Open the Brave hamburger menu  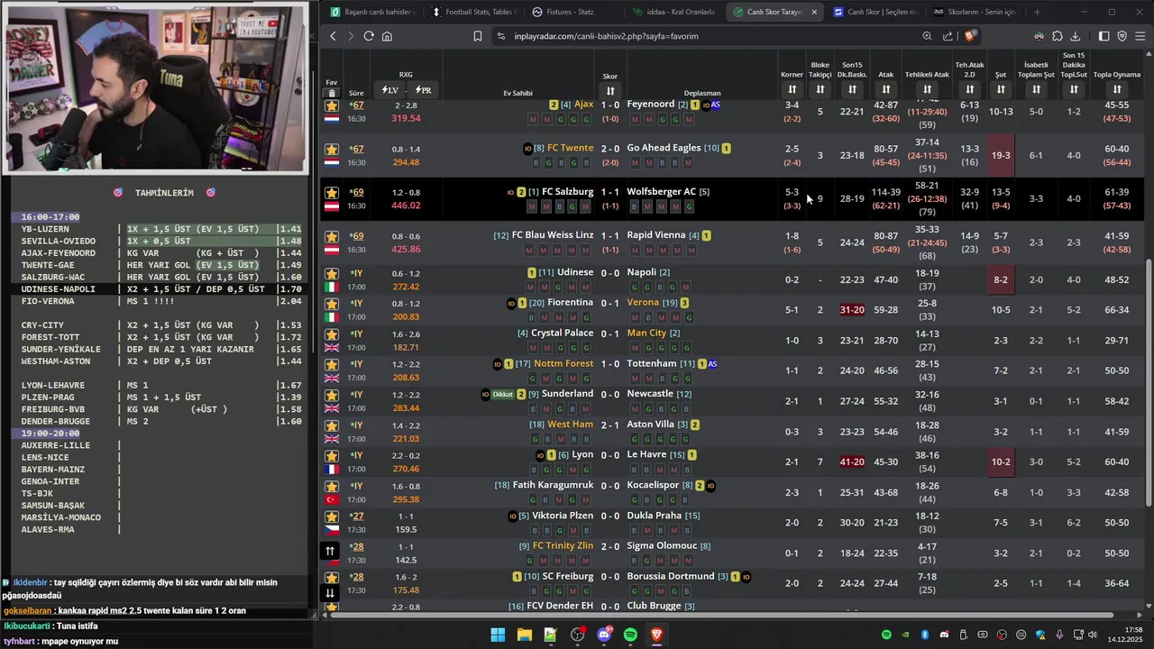click(1140, 36)
